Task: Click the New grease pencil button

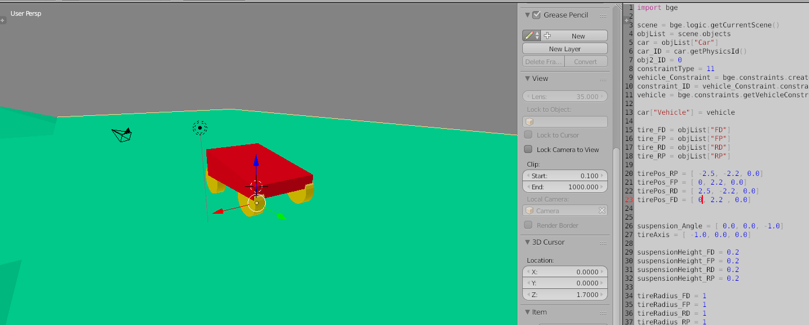Action: click(x=574, y=36)
